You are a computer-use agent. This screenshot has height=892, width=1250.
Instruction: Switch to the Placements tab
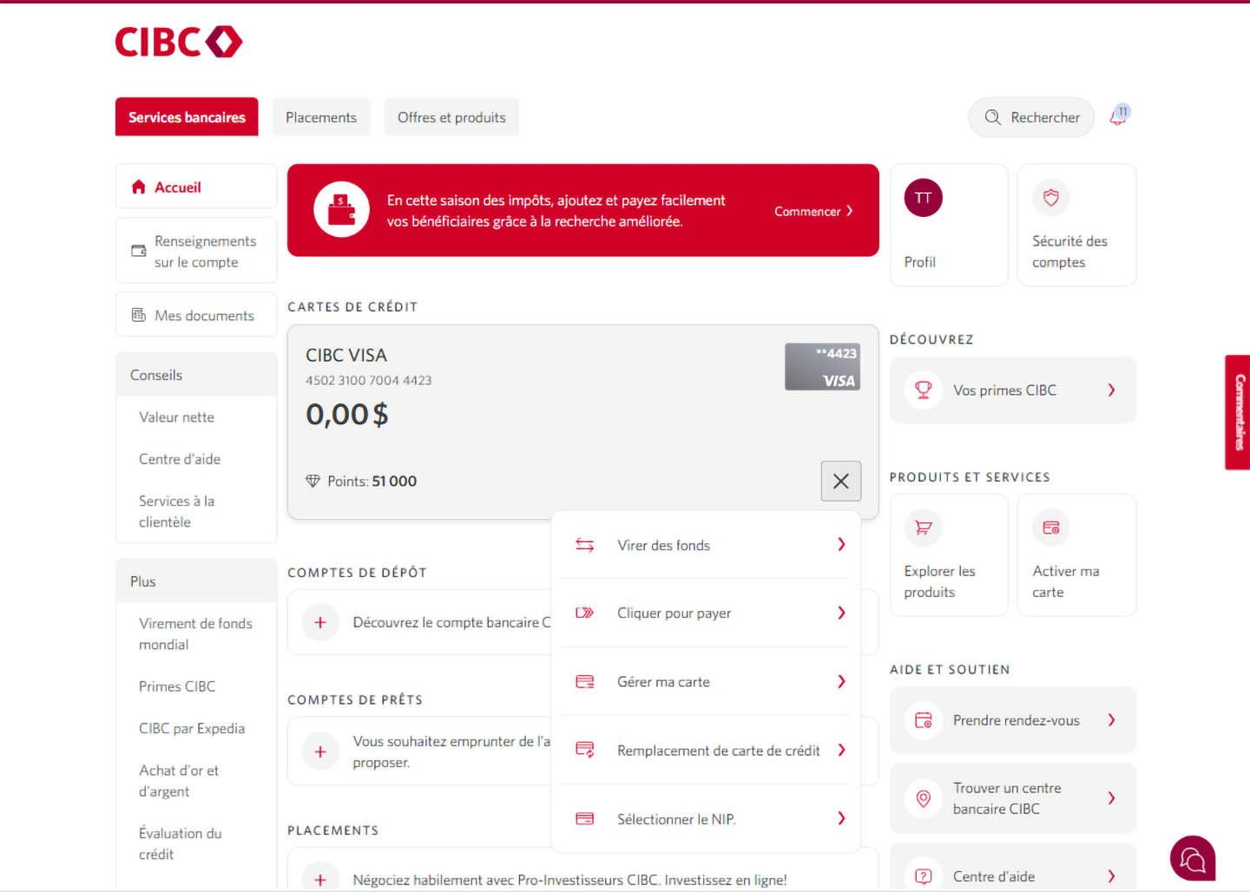pyautogui.click(x=321, y=117)
